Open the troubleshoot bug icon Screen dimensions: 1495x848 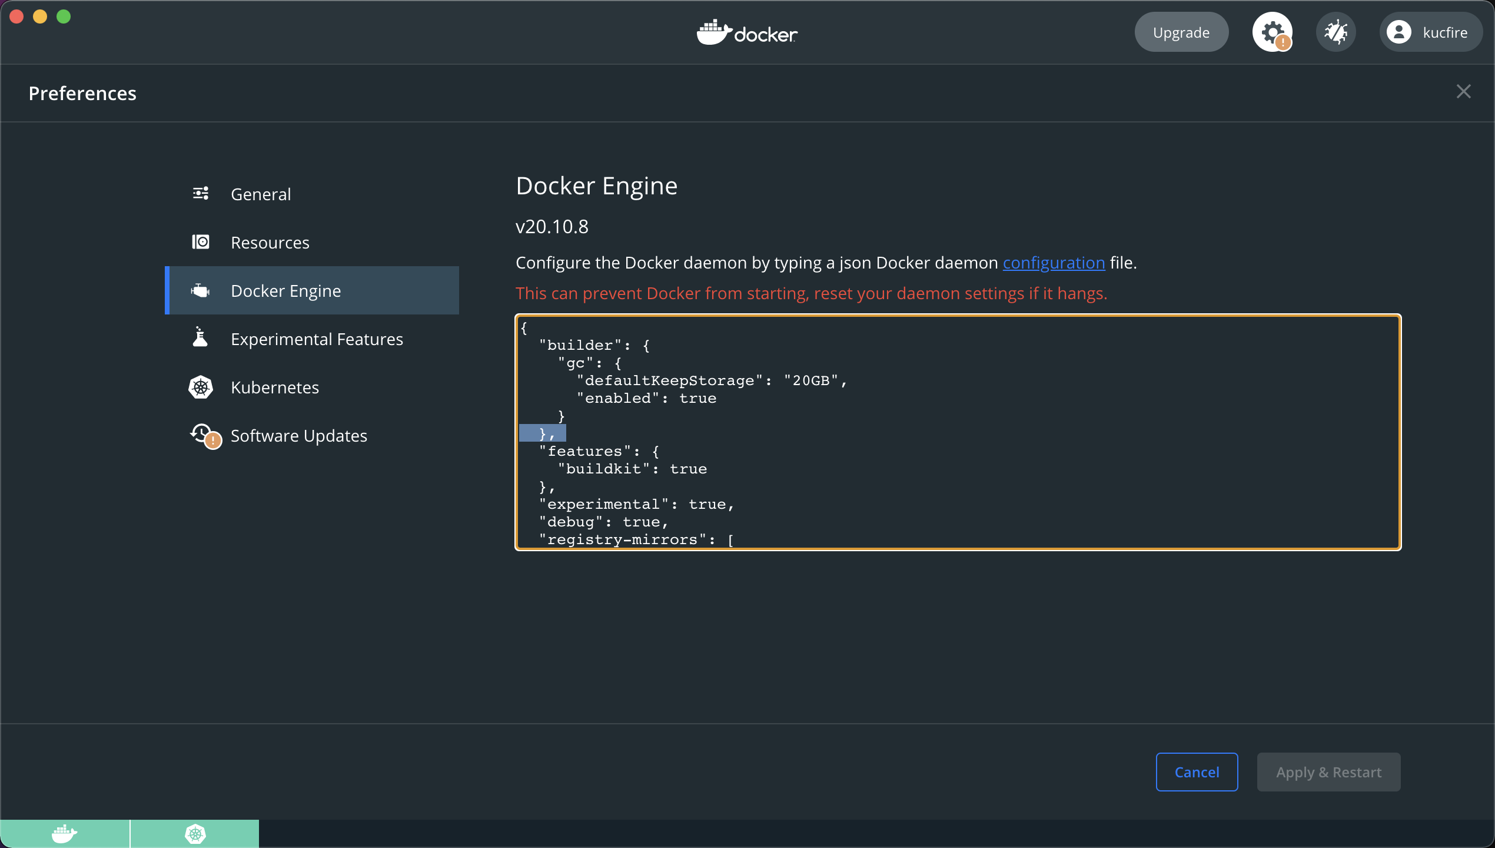click(1335, 32)
